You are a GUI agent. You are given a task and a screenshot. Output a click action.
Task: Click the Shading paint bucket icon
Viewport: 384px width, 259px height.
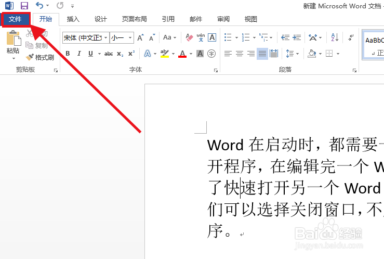312,54
